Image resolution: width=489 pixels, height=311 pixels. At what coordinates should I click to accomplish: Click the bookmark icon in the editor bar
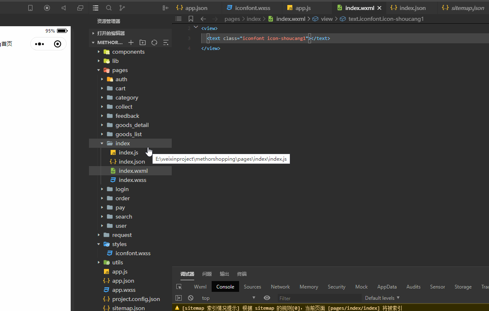pyautogui.click(x=191, y=19)
